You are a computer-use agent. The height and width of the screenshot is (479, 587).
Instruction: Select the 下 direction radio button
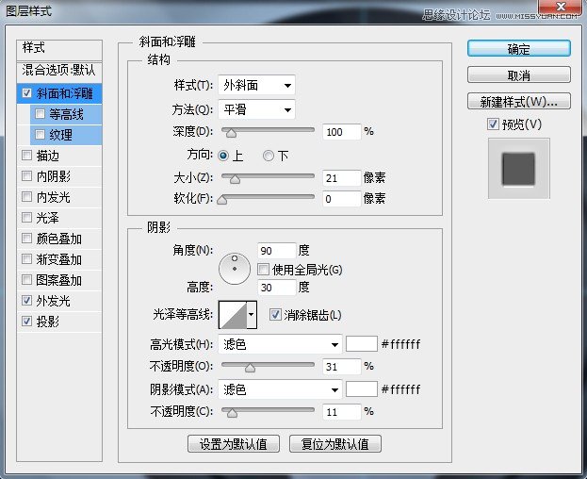pyautogui.click(x=268, y=156)
